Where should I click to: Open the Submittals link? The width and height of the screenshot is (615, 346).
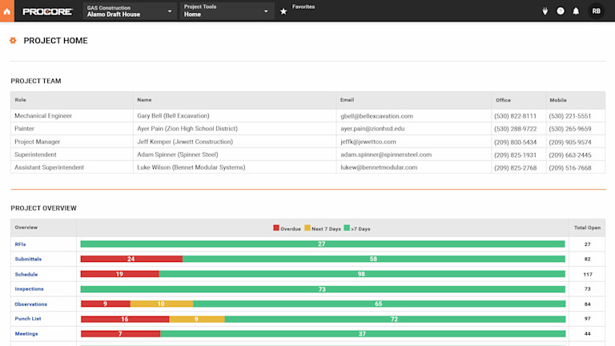[28, 259]
